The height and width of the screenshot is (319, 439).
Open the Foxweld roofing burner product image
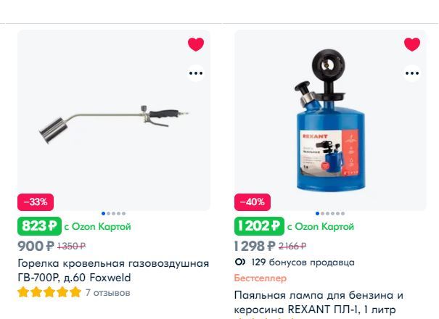pyautogui.click(x=114, y=120)
